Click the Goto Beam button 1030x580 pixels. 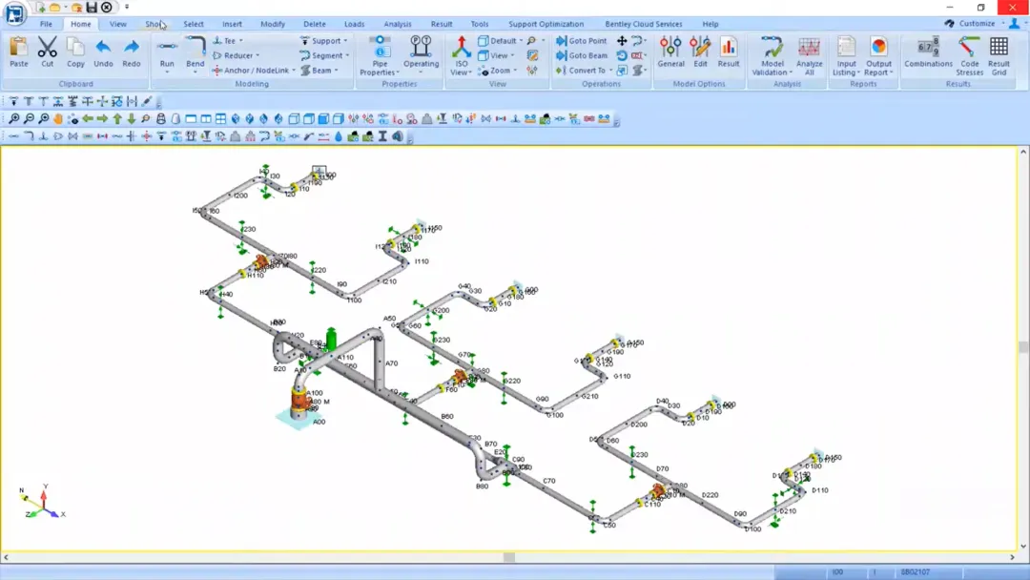pyautogui.click(x=582, y=56)
